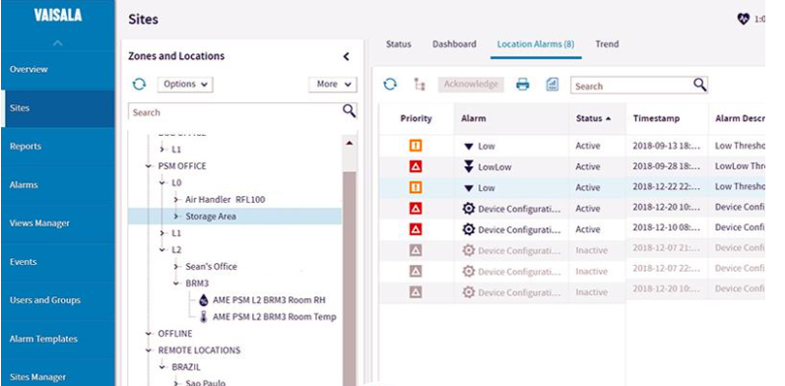The image size is (785, 386).
Task: Collapse the BRAZIL node
Action: [x=163, y=367]
